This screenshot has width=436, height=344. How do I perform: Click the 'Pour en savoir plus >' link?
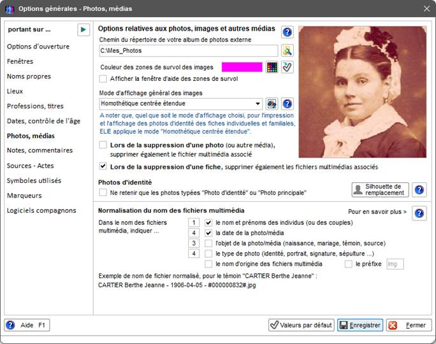pos(377,211)
